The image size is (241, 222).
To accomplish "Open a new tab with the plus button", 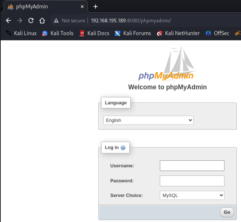I will tap(96, 7).
